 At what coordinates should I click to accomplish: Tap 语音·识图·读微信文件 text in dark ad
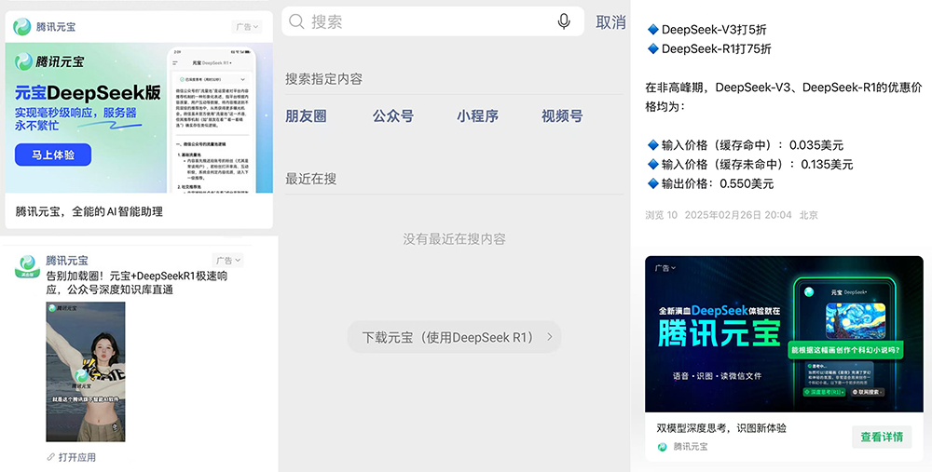click(717, 376)
